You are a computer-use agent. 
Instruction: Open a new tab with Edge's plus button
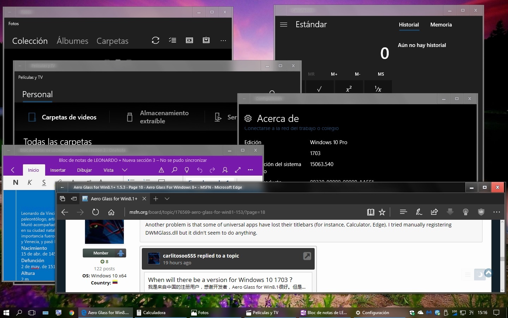point(156,199)
